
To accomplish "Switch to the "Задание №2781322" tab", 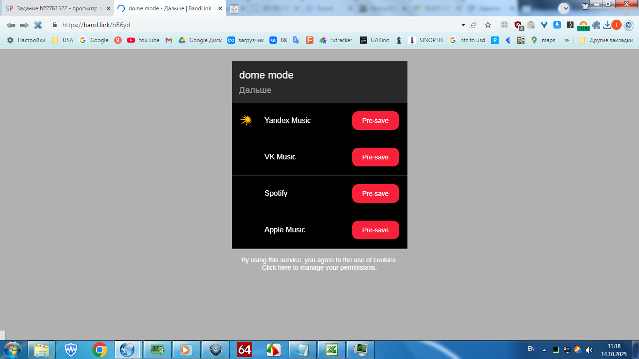I will click(57, 8).
